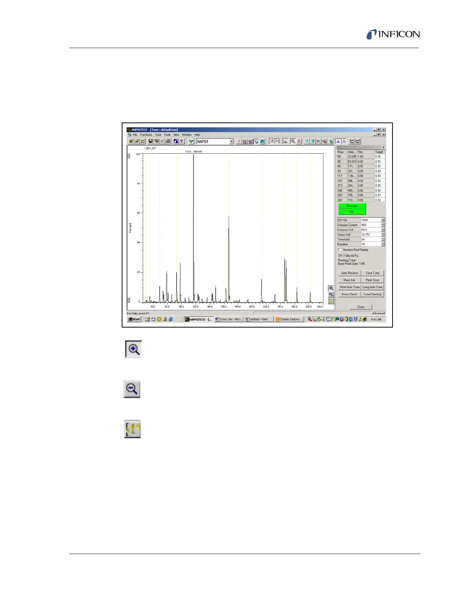Image resolution: width=459 pixels, height=595 pixels.
Task: Open the Functions menu
Action: (146, 135)
